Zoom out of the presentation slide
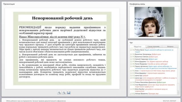Image resolution: width=182 pixels, height=102 pixels. click(x=64, y=93)
